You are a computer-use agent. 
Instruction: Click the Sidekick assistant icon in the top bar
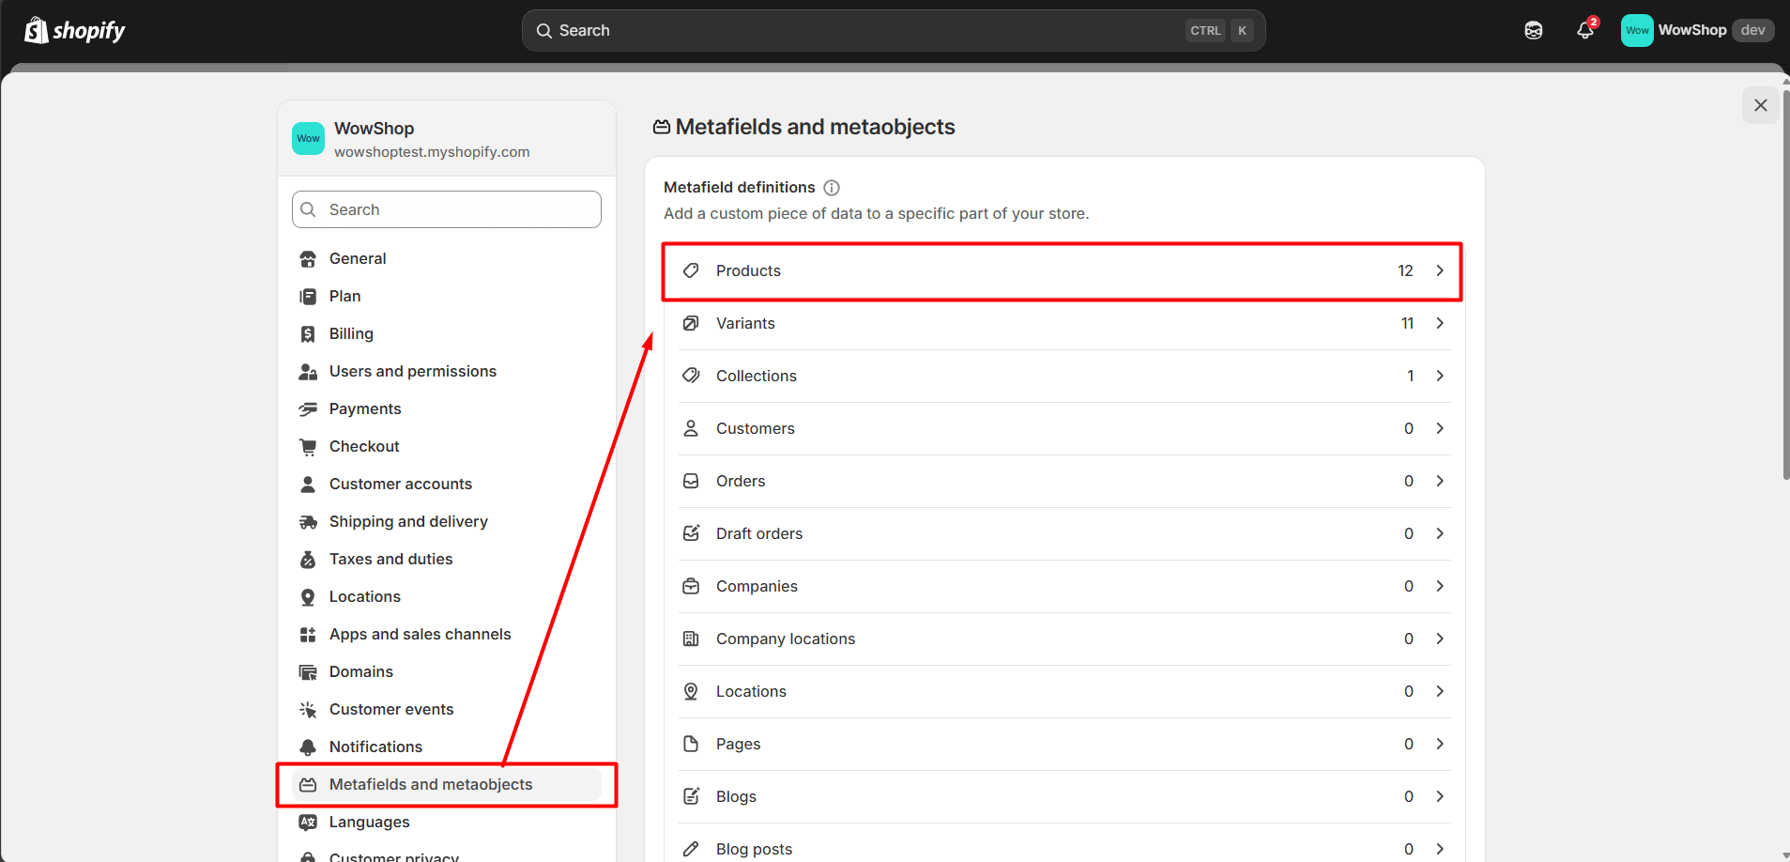point(1534,30)
